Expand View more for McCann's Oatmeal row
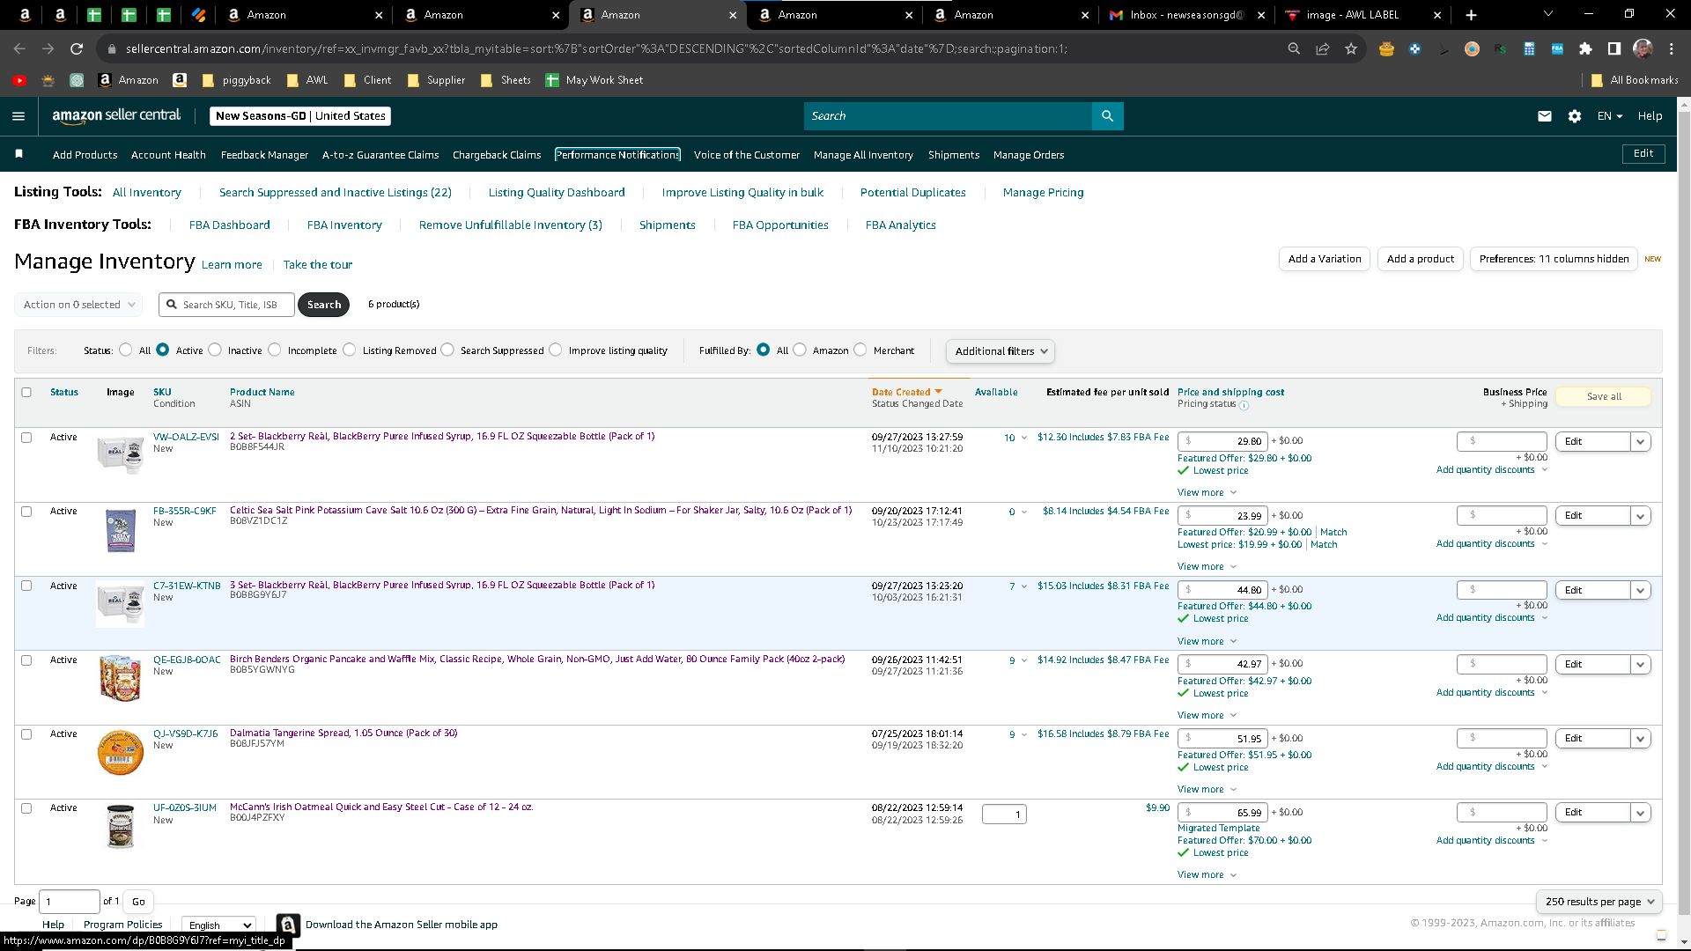Viewport: 1691px width, 951px height. (x=1207, y=875)
